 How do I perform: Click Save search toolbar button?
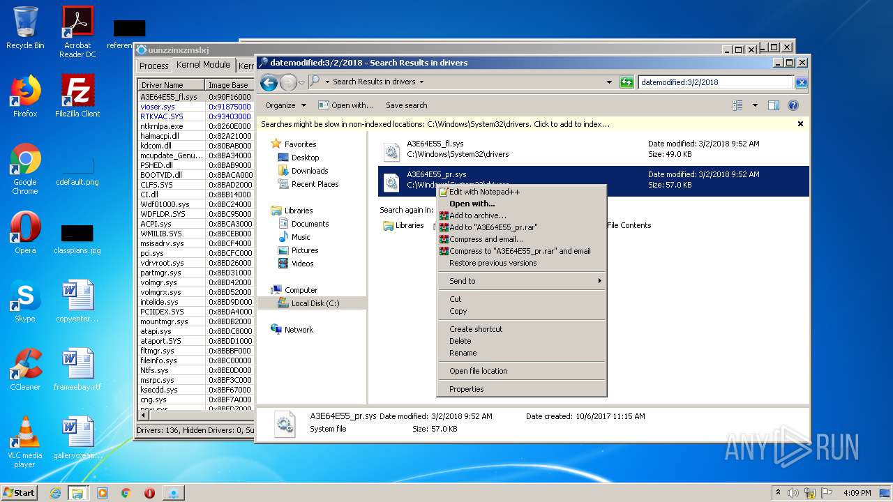point(406,105)
